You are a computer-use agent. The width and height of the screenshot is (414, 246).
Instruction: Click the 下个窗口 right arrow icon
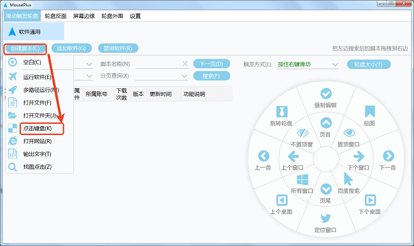pos(359,156)
